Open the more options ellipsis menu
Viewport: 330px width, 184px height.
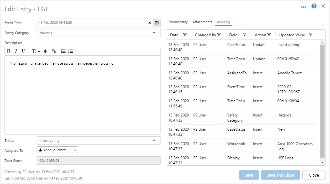[x=304, y=7]
